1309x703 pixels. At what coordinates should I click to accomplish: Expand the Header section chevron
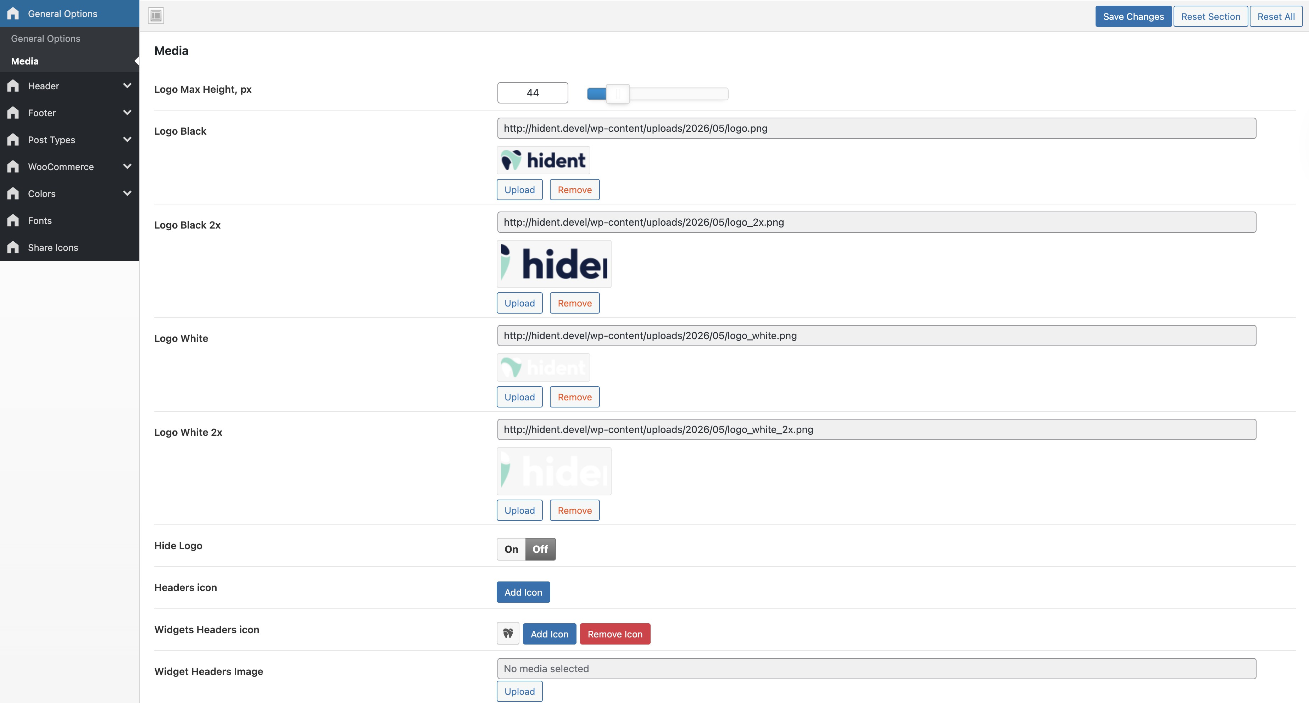pos(127,85)
